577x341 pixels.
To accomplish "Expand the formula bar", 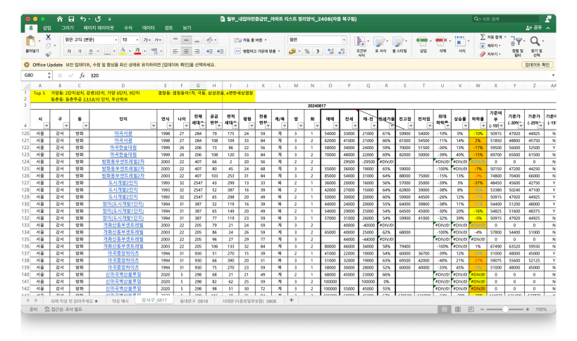I will click(553, 75).
